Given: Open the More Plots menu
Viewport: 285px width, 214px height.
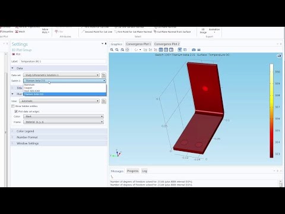Looking at the screenshot, I should pyautogui.click(x=45, y=31).
